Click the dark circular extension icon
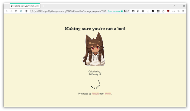190x111 pixels. pos(143,11)
